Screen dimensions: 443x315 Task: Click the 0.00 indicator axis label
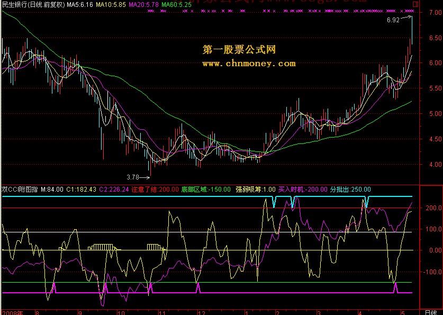coord(435,250)
